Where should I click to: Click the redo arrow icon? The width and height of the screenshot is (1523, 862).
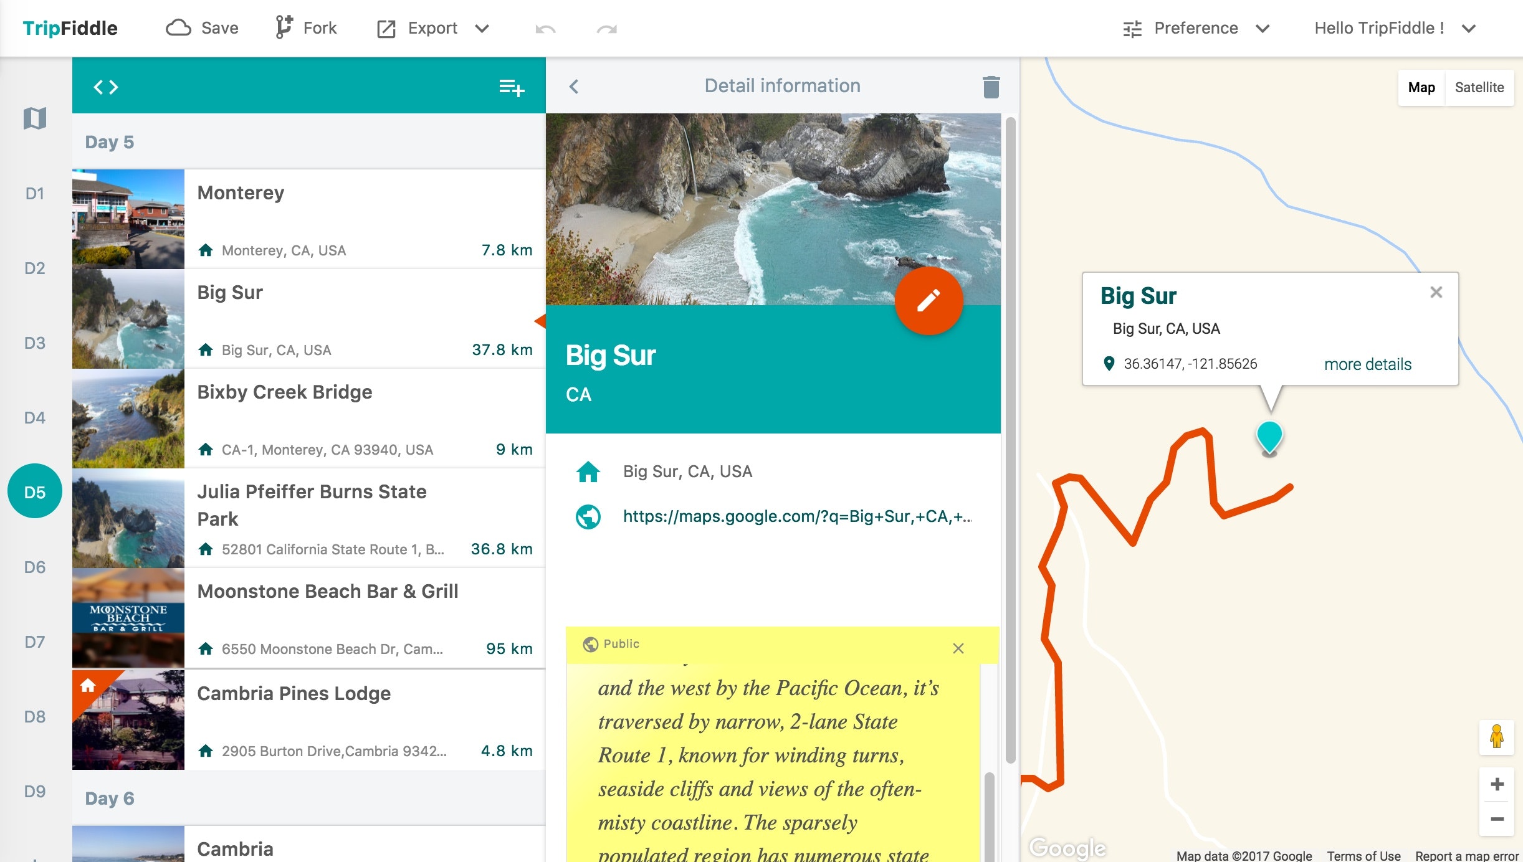[606, 29]
